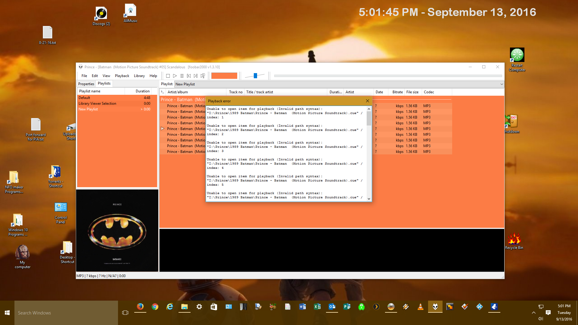Click the playback seekbar
Screen dimensions: 578x325
388,76
